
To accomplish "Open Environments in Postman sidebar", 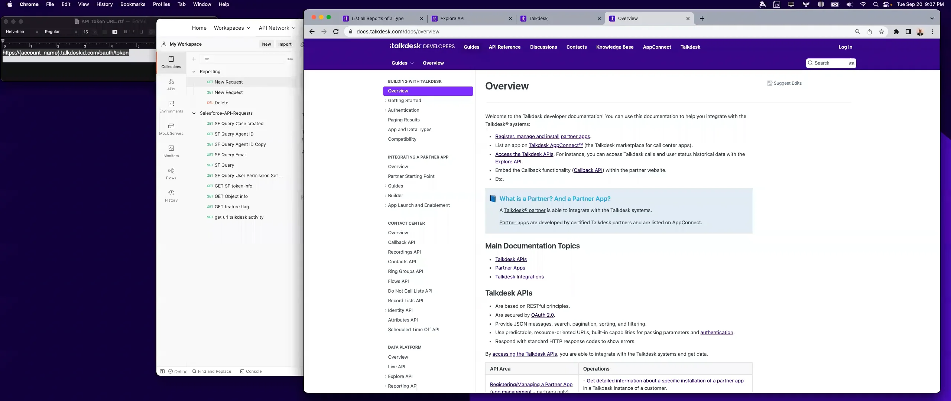I will tap(171, 107).
